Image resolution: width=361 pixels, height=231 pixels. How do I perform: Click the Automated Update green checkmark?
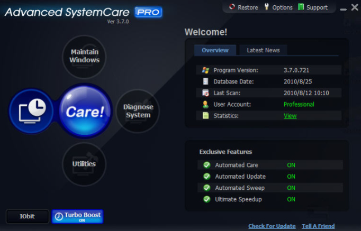pyautogui.click(x=207, y=177)
